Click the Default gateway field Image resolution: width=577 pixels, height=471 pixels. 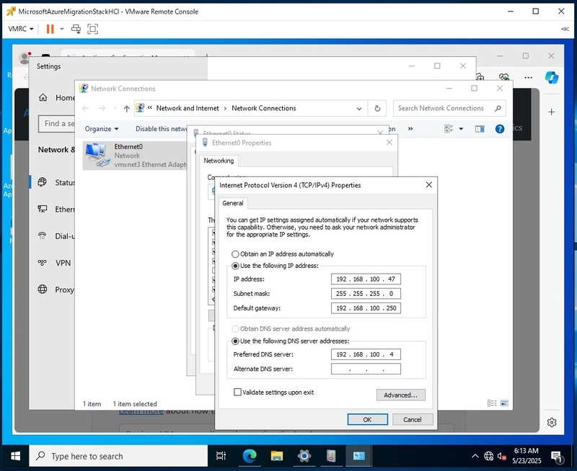pyautogui.click(x=366, y=308)
